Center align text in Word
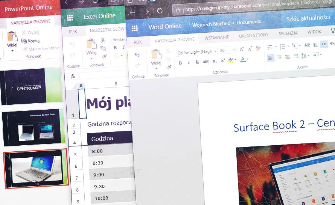Screen dimensions: 335x205 [279, 57]
